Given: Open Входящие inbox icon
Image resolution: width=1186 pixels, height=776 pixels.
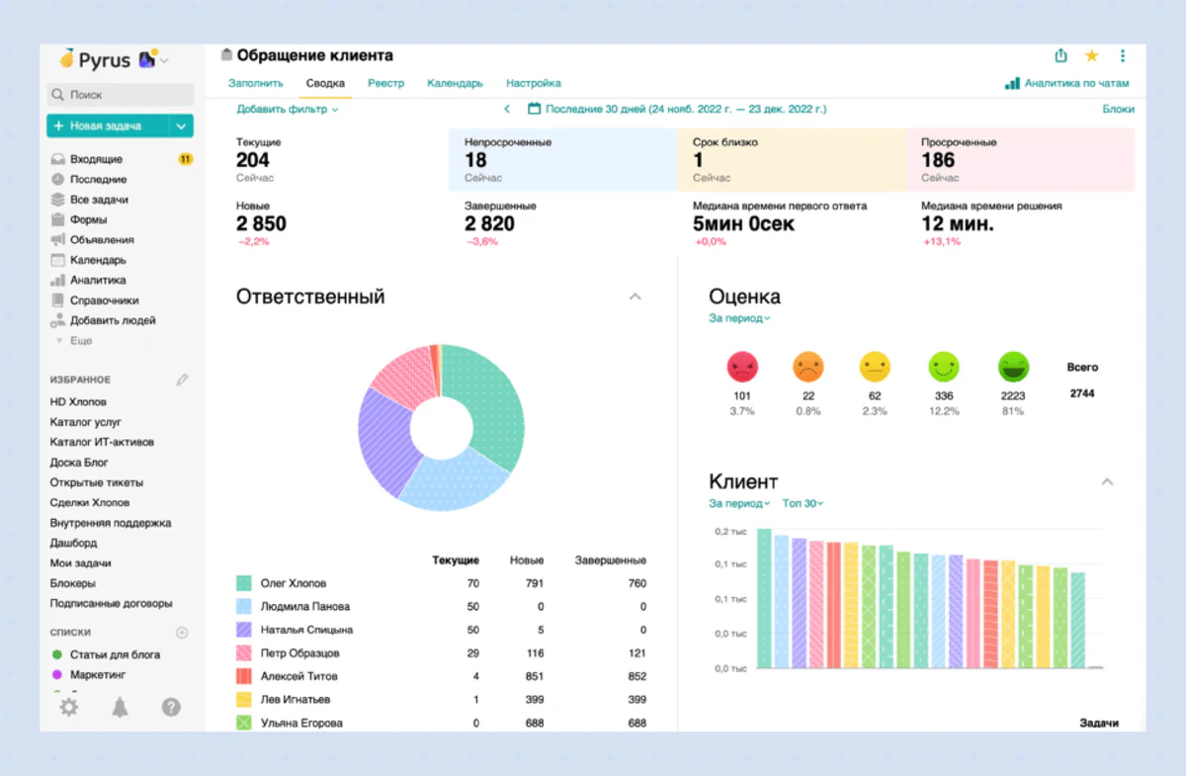Looking at the screenshot, I should pos(58,159).
